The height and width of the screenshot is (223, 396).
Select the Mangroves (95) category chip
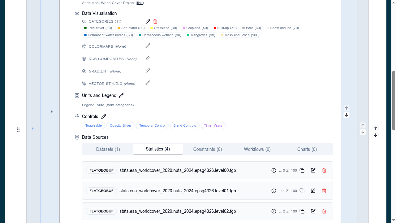point(201,35)
